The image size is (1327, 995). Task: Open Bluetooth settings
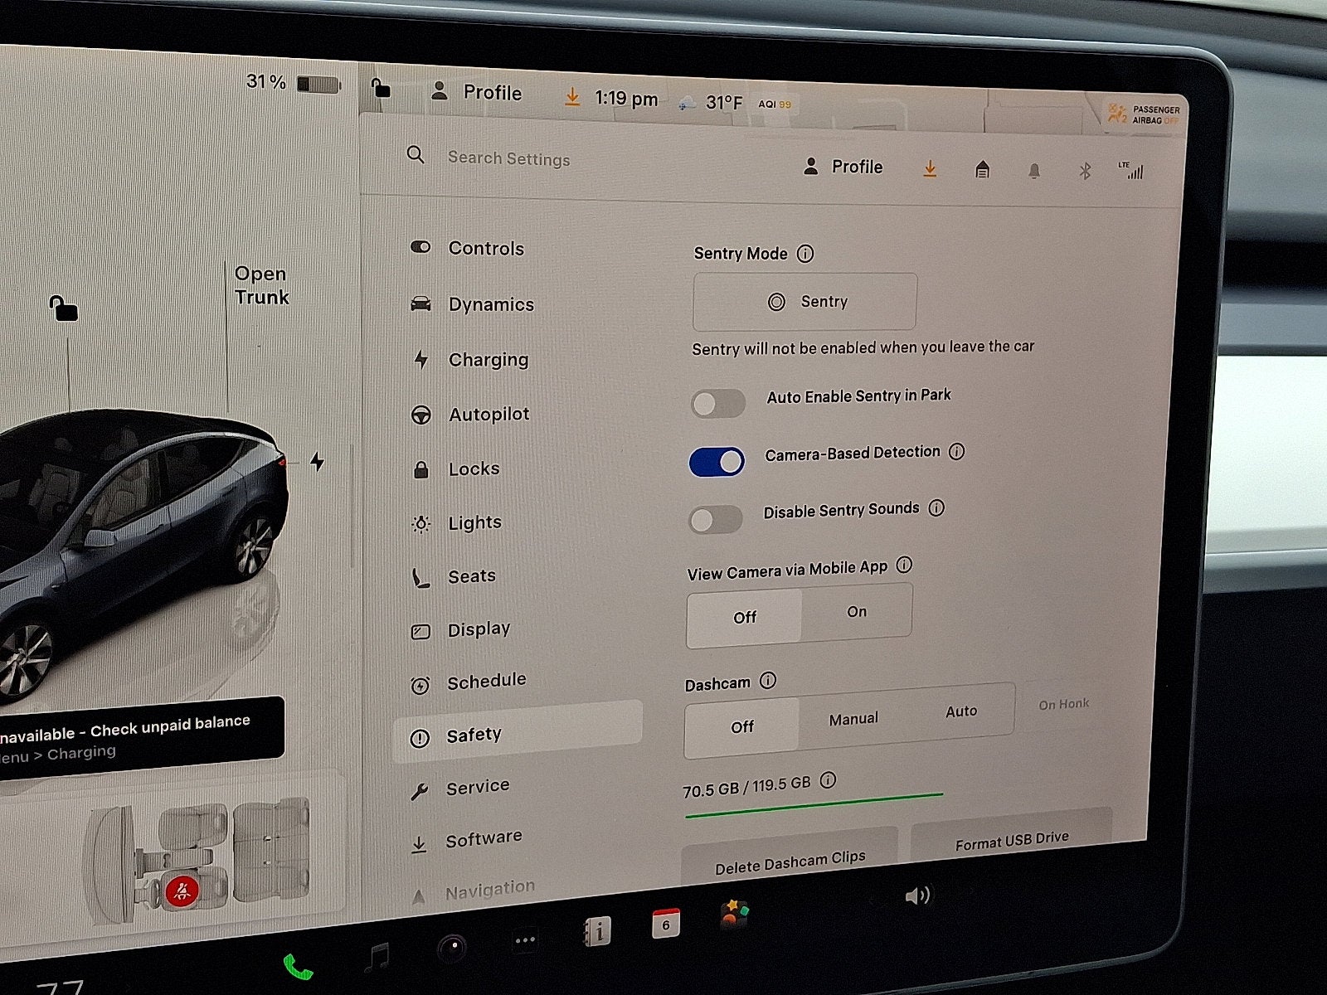1086,172
